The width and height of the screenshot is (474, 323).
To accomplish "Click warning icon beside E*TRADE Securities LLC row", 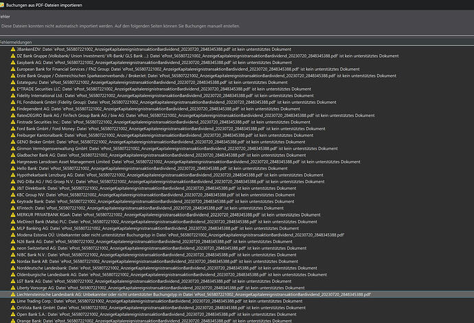I will 12,89.
